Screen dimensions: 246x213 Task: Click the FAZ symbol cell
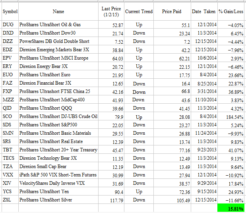pos(10,83)
